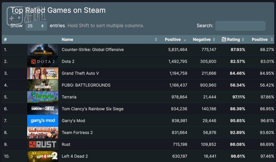Open the Grand Theft Auto V thumbnail
Image resolution: width=276 pixels, height=162 pixels.
pos(43,73)
